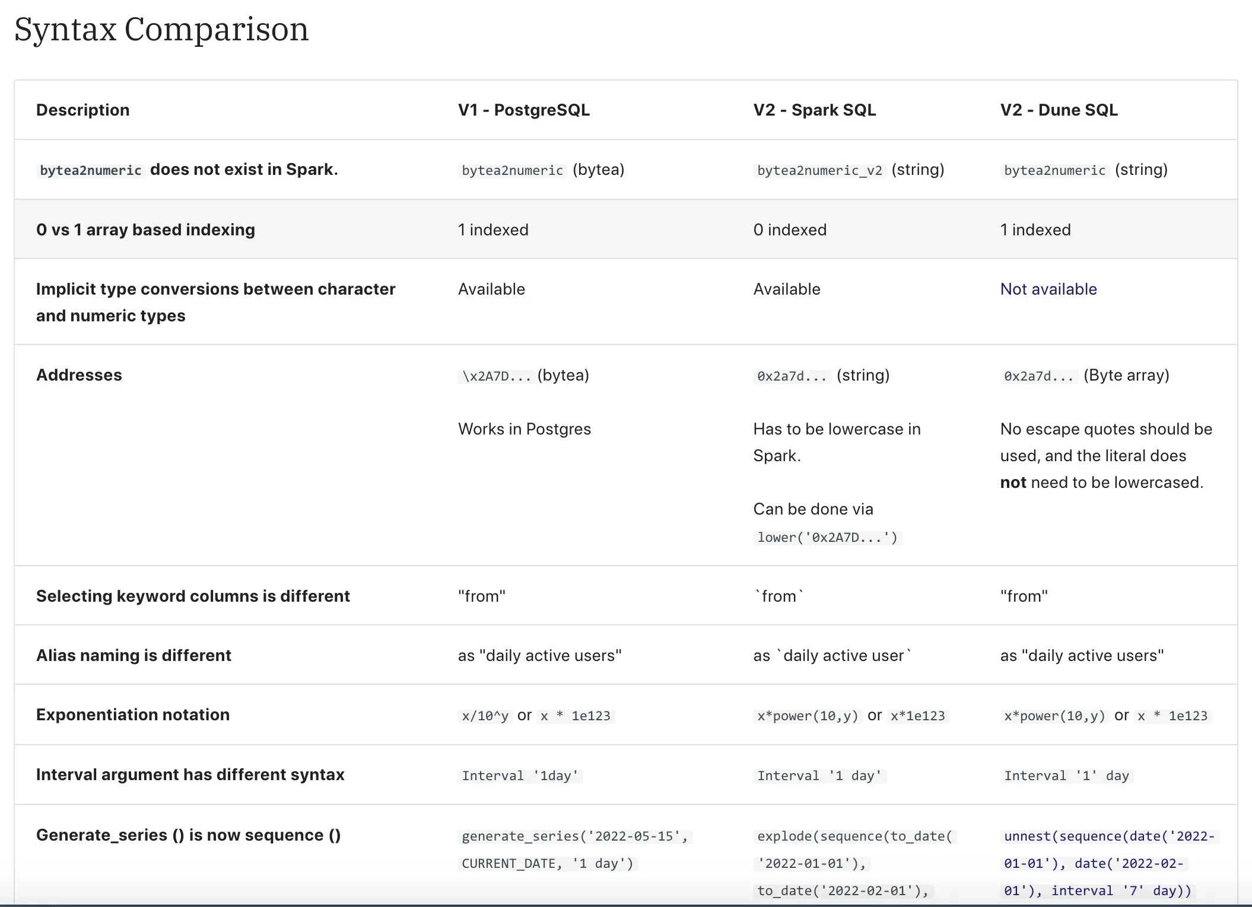Click the Interval '1 day' Spark code

pos(819,776)
